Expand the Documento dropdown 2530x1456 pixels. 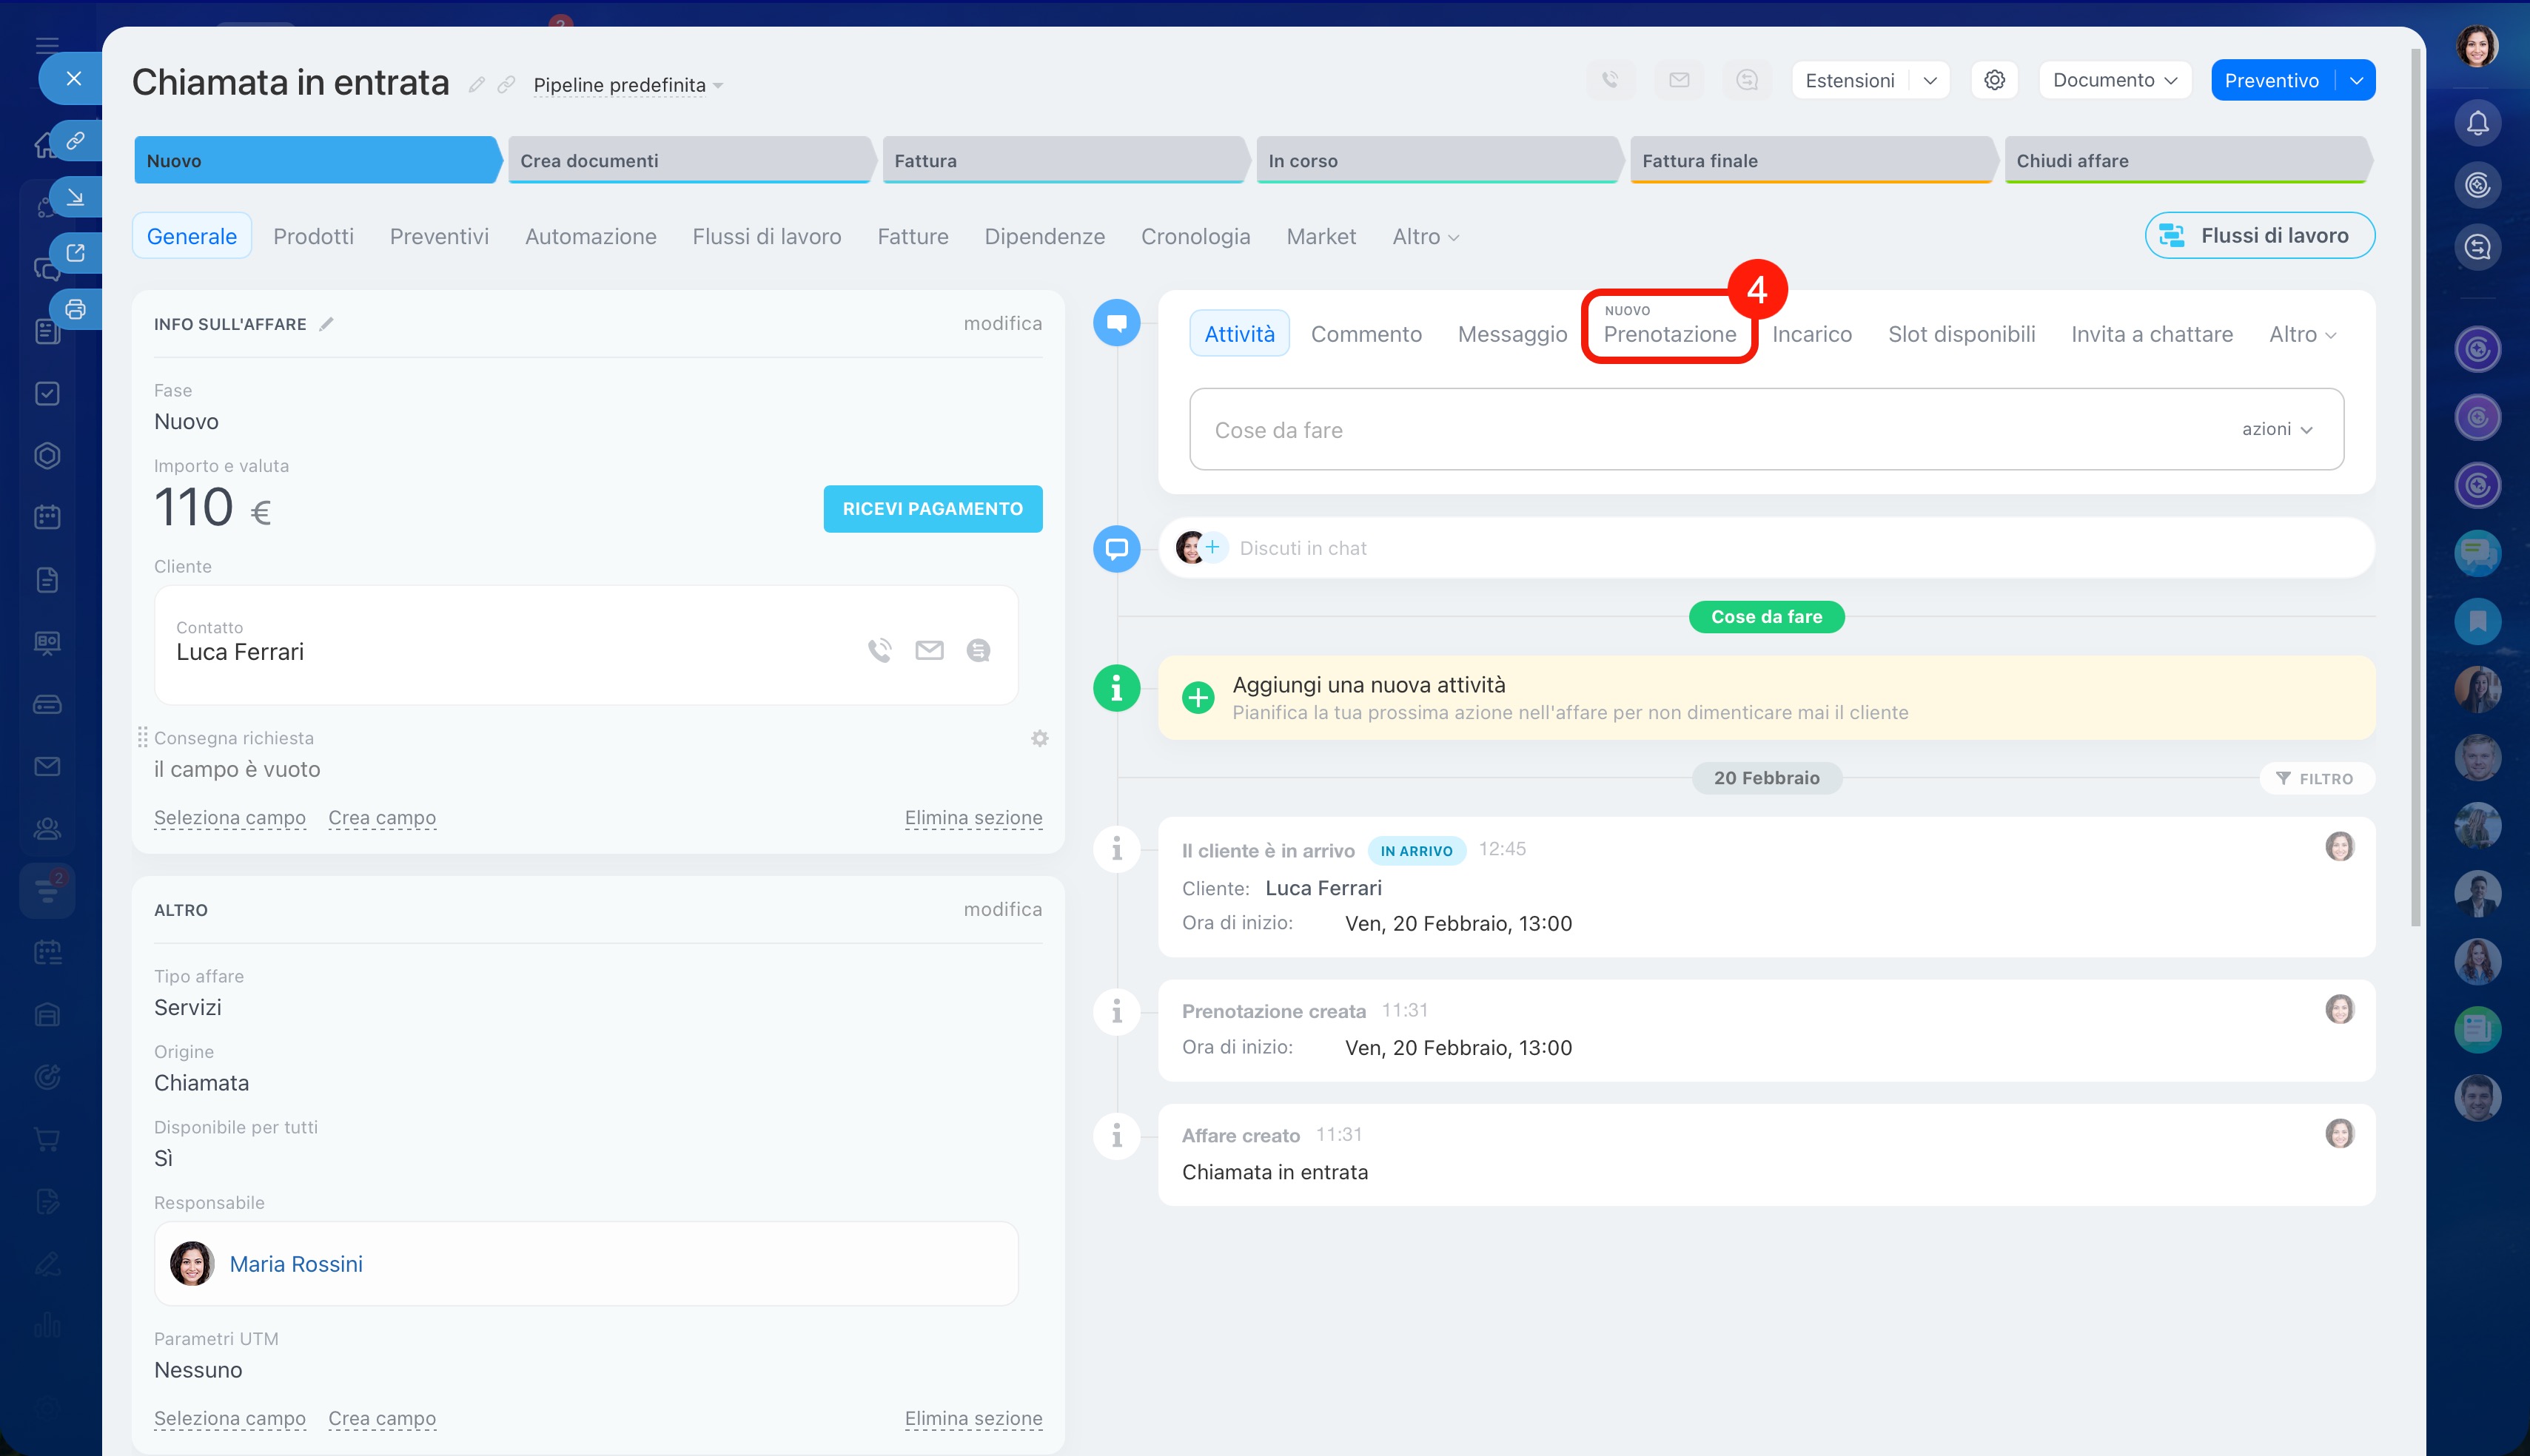(x=2114, y=80)
